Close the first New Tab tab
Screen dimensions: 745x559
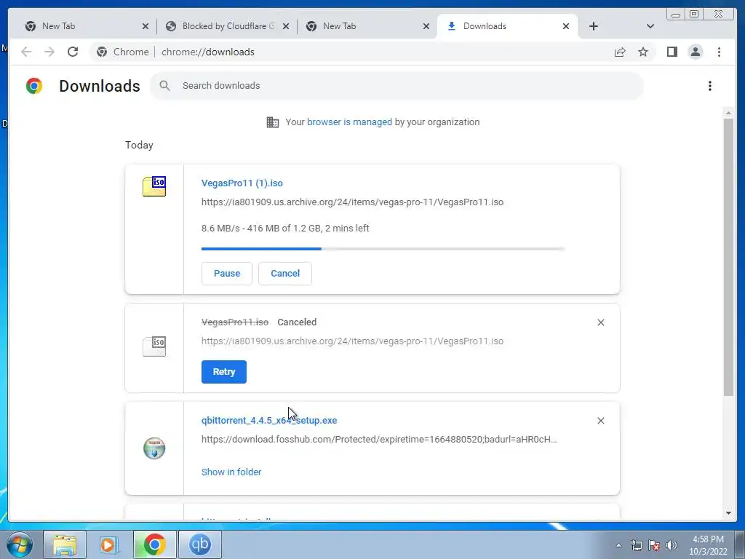point(146,26)
